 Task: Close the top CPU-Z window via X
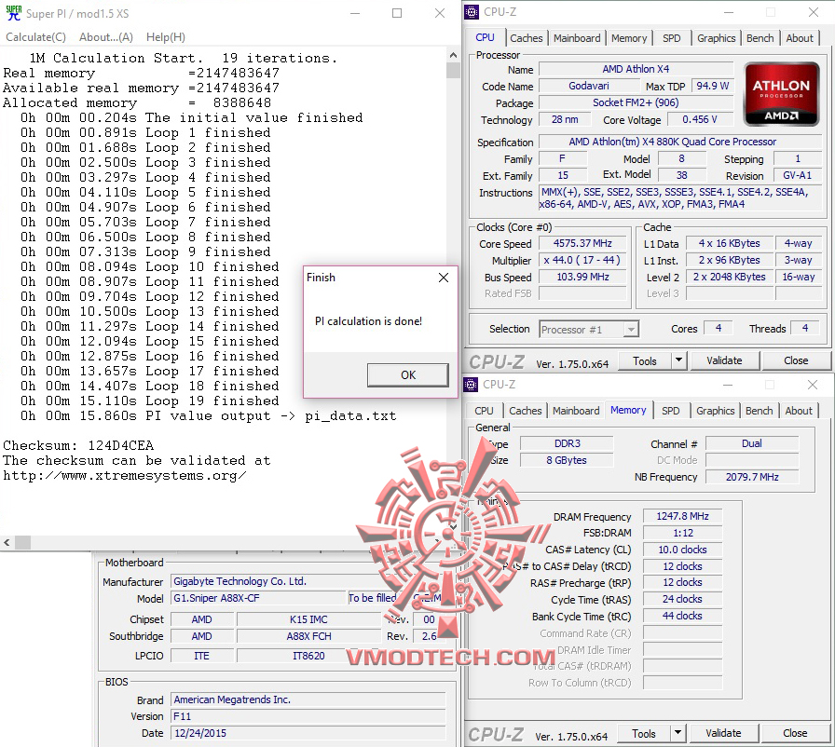(x=813, y=12)
